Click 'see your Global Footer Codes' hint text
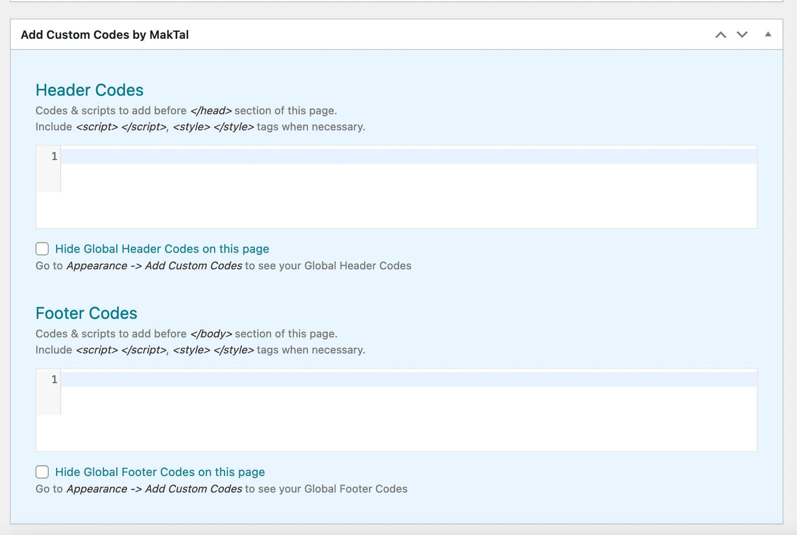This screenshot has height=535, width=797. tap(333, 489)
